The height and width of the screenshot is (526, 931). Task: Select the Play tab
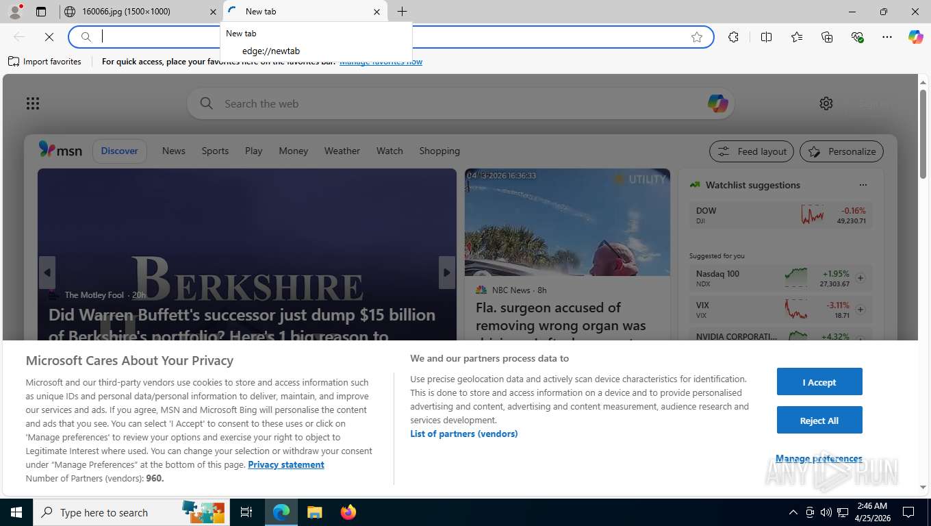(x=254, y=151)
